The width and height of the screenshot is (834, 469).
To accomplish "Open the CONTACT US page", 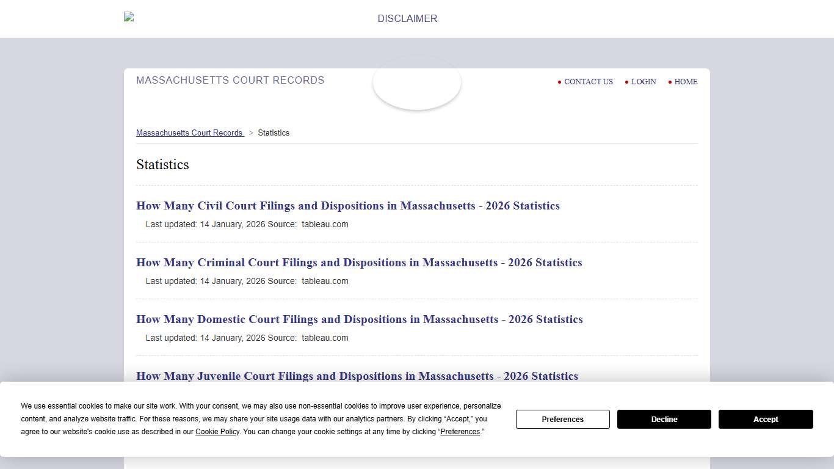I will click(588, 82).
